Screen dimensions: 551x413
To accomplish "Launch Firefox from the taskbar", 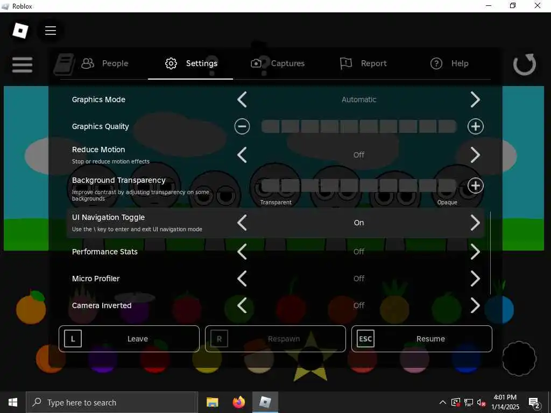I will click(x=238, y=402).
